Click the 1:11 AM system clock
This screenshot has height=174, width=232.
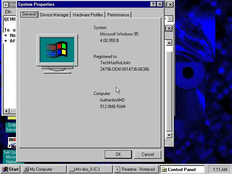point(220,169)
